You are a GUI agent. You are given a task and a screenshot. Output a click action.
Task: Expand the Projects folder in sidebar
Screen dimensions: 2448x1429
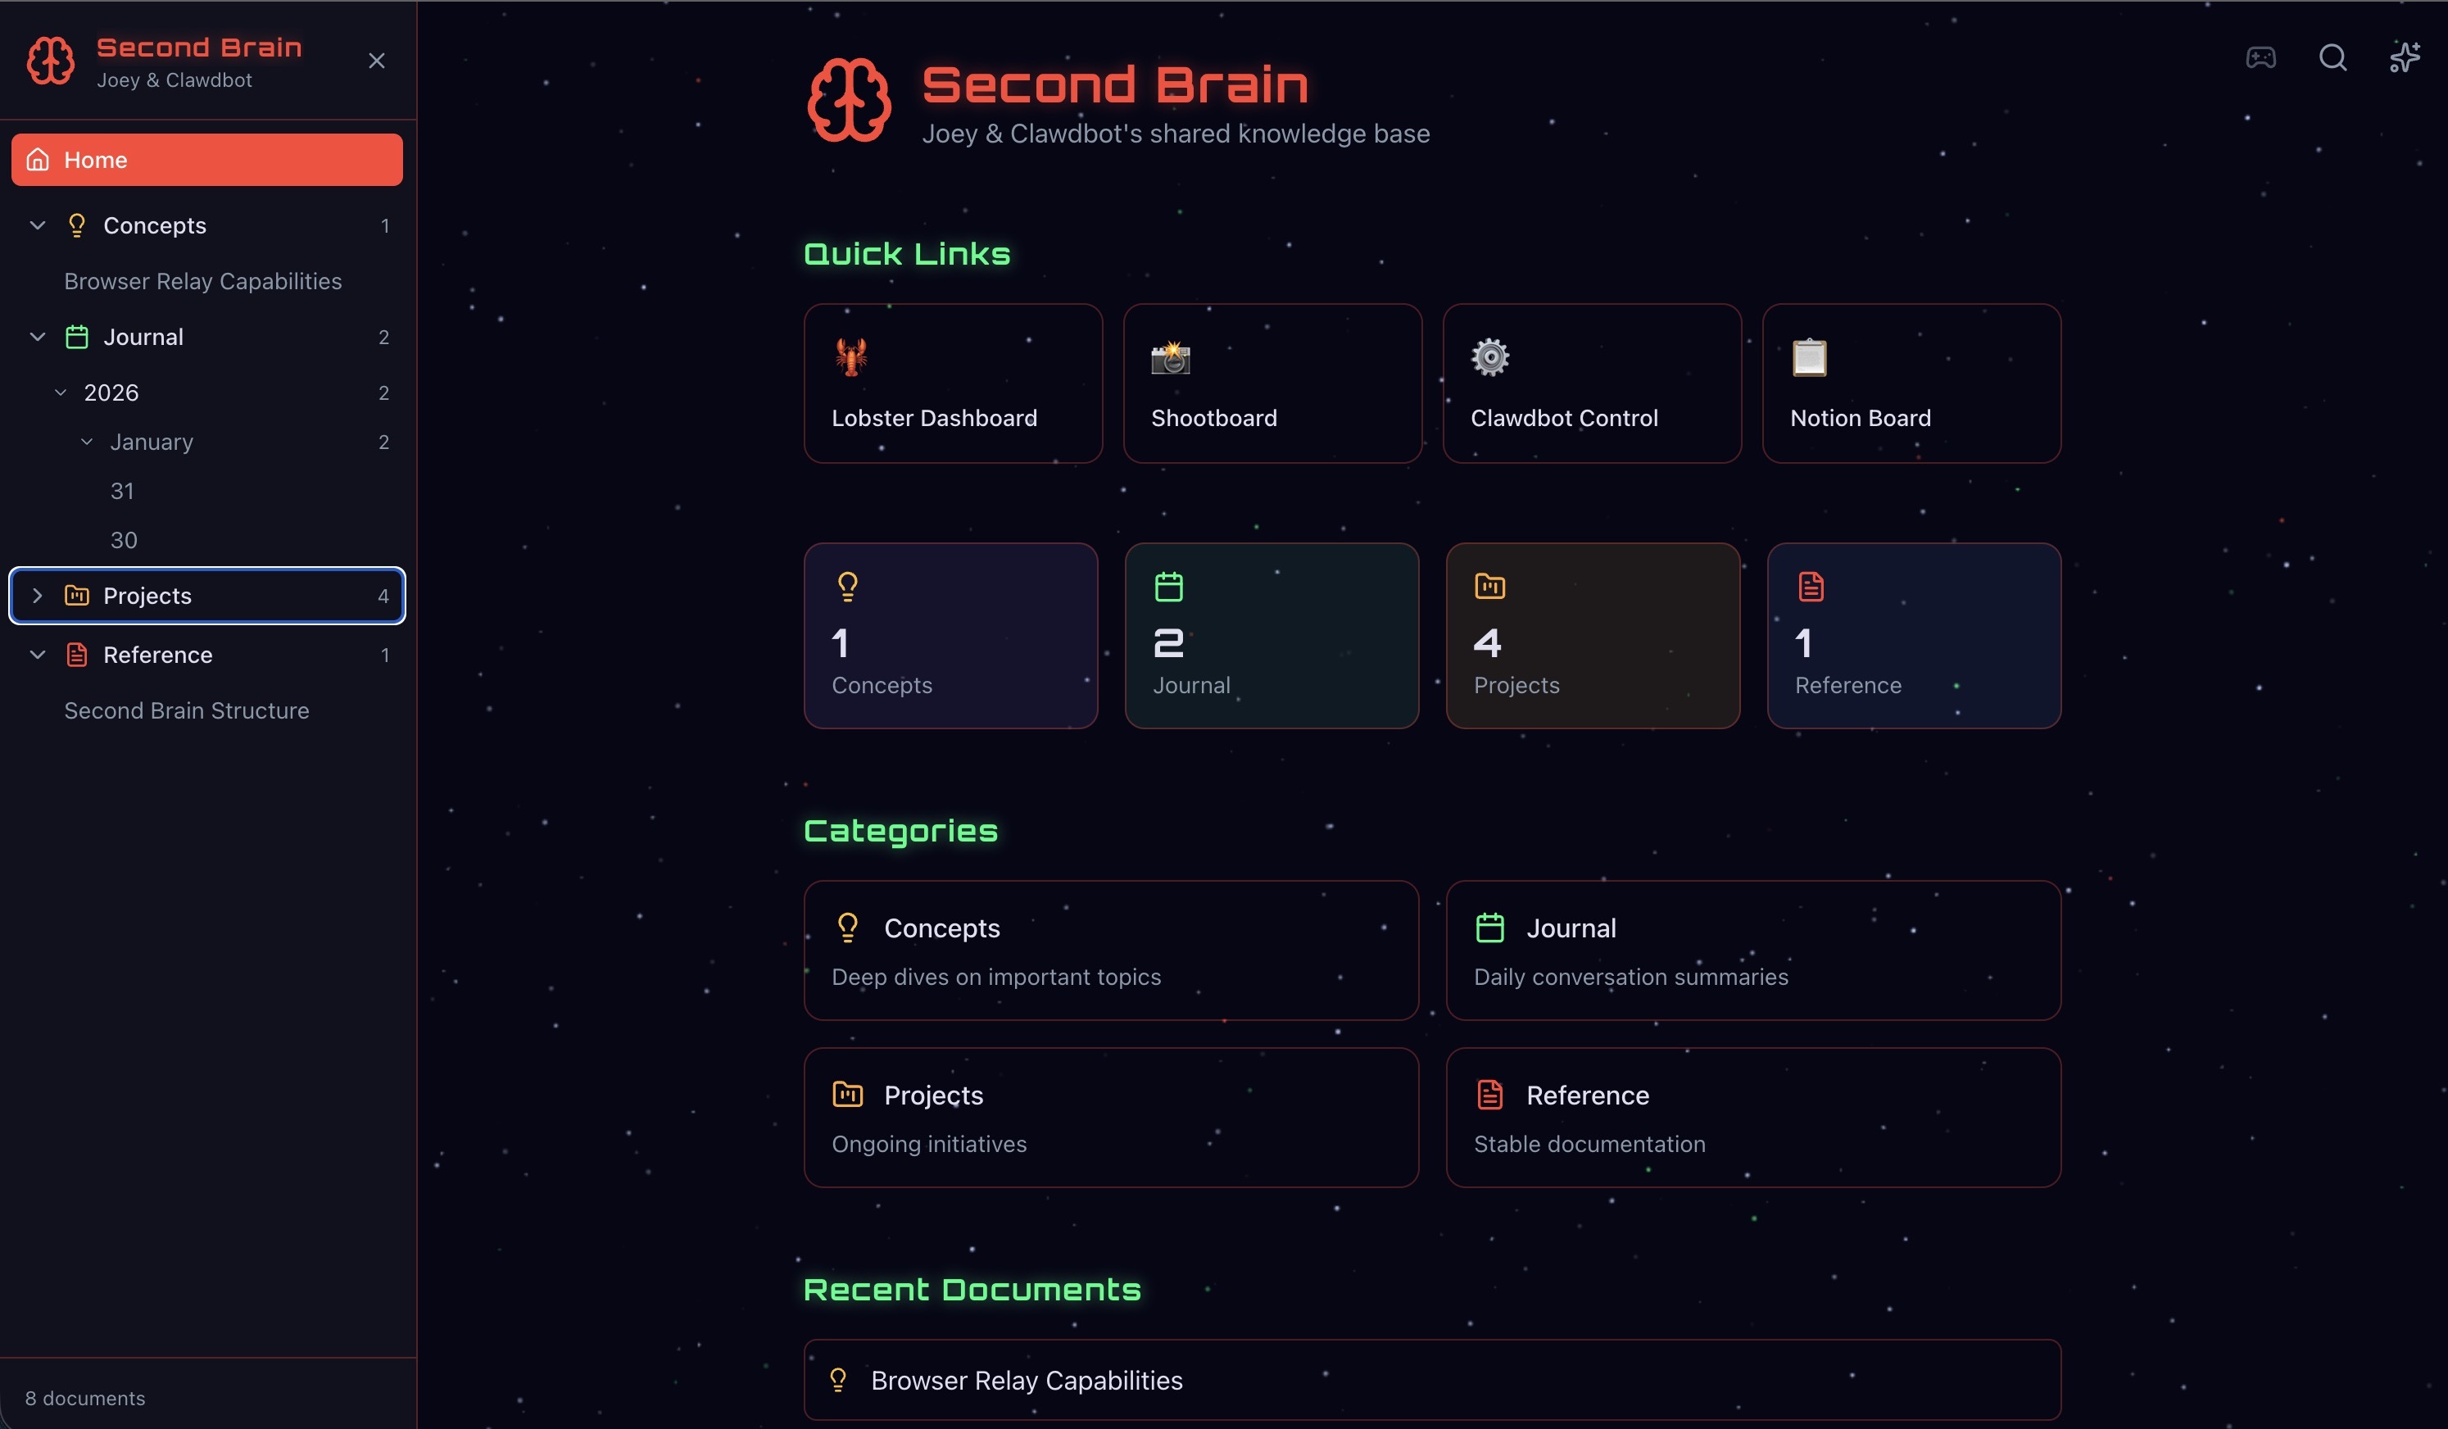(x=38, y=596)
